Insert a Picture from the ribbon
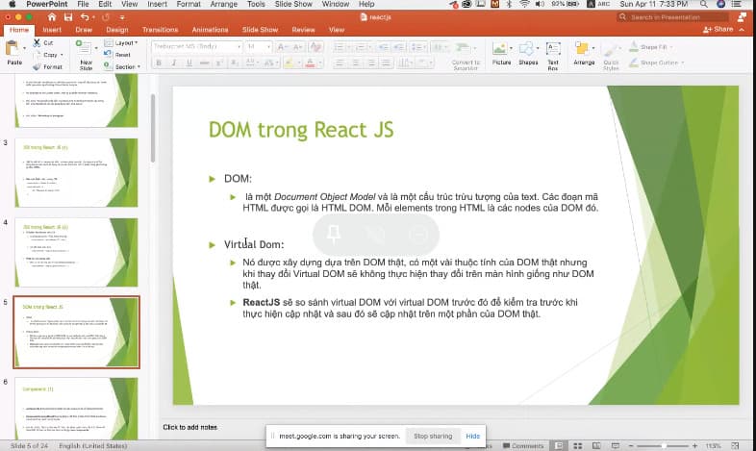The width and height of the screenshot is (756, 451). [x=501, y=50]
